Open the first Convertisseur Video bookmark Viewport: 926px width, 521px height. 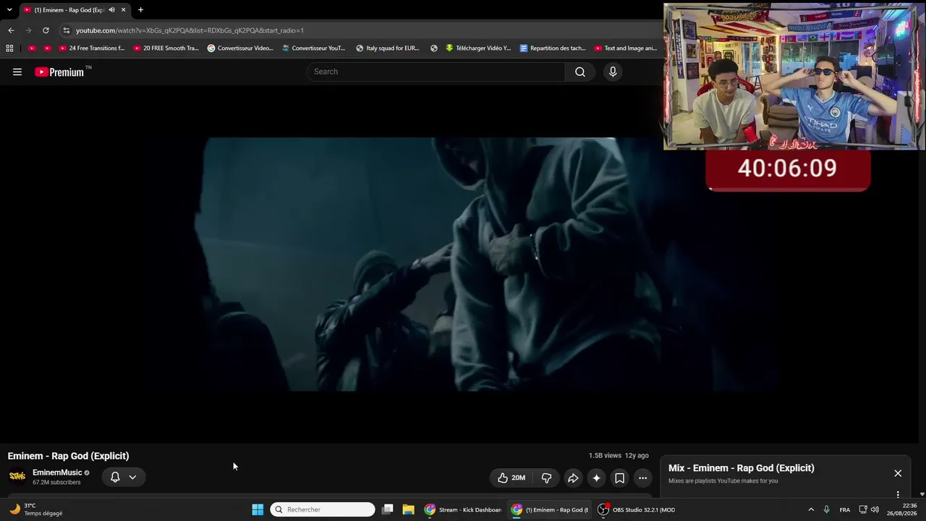pyautogui.click(x=240, y=48)
